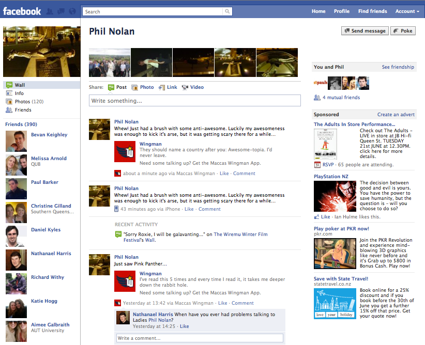Click the Photos icon in sidebar
Image resolution: width=425 pixels, height=345 pixels.
pyautogui.click(x=9, y=102)
